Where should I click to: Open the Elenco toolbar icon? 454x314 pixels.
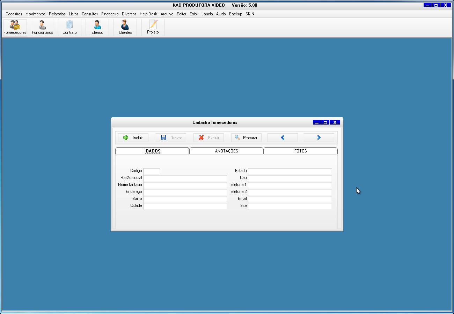tap(97, 27)
